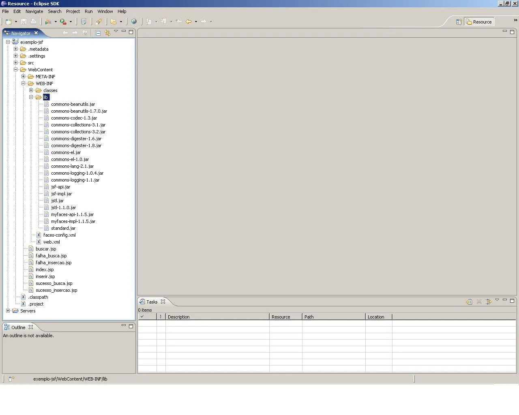Click the Run External Tools icon
519x415 pixels.
63,21
